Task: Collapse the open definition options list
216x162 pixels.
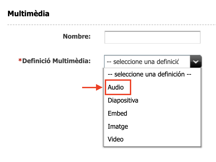Action: point(196,62)
